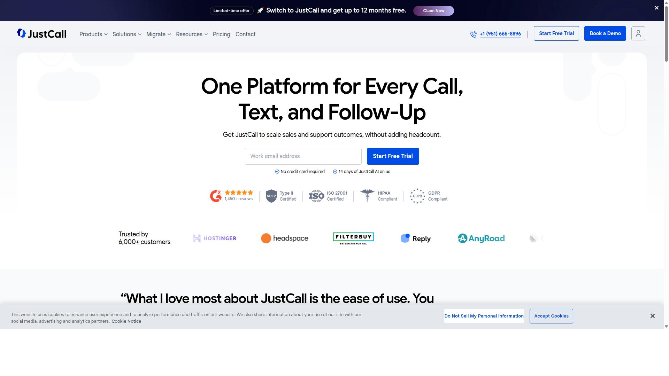Click Start Free Trial beside email field
Screen dimensions: 669x376
pyautogui.click(x=393, y=156)
